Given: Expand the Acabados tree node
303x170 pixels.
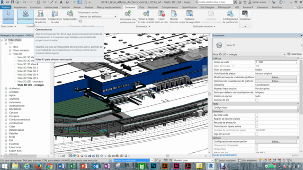Looking at the screenshot, I should (x=6, y=88).
